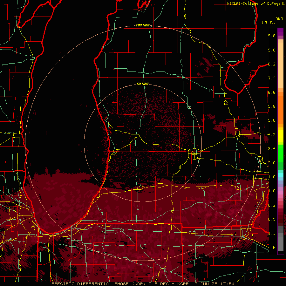286x286 pixels.
Task: Click the 3.4 scale value
Action: (272, 149)
